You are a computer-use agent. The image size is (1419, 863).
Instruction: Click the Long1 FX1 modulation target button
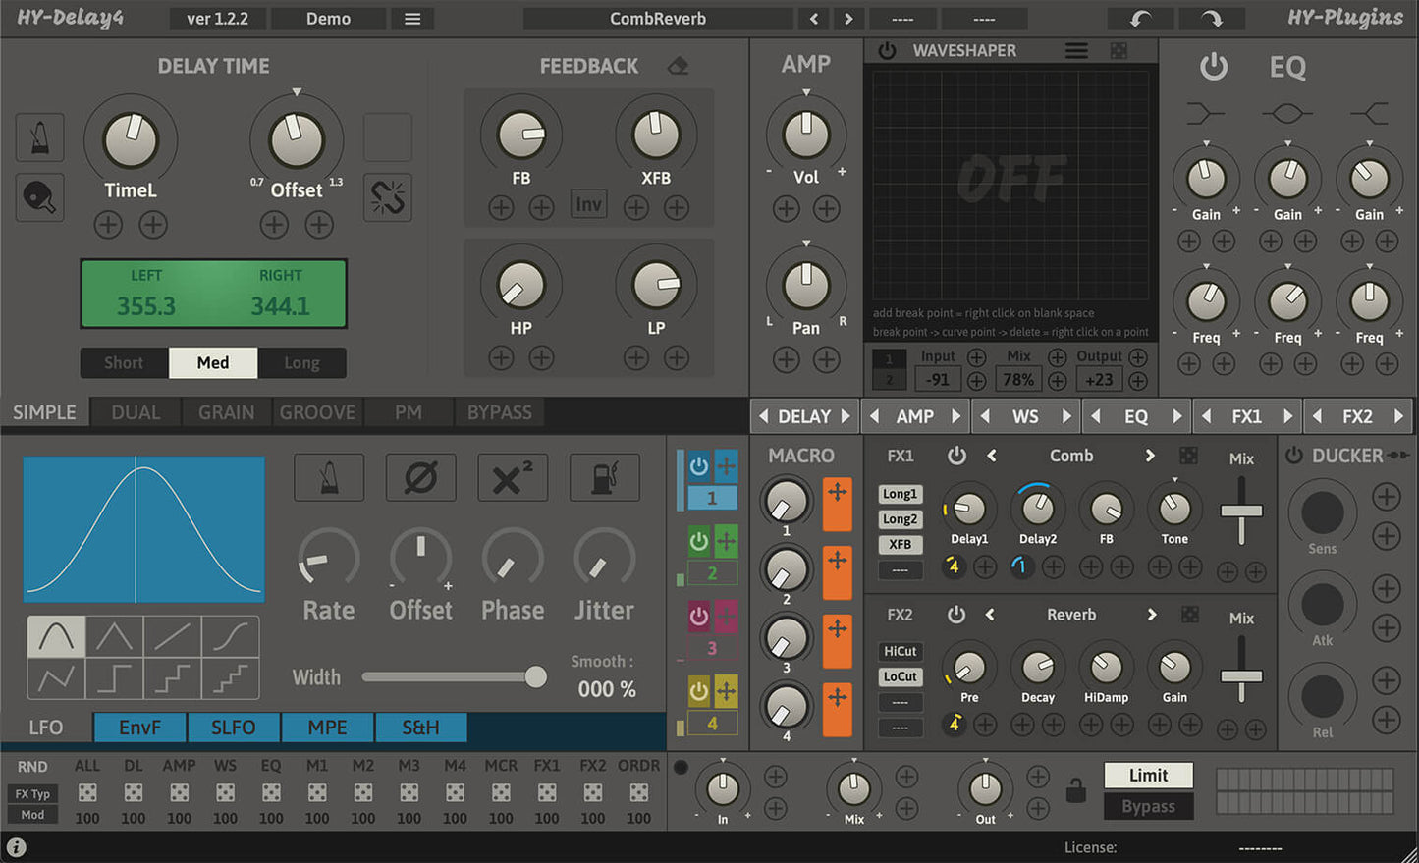click(x=900, y=494)
